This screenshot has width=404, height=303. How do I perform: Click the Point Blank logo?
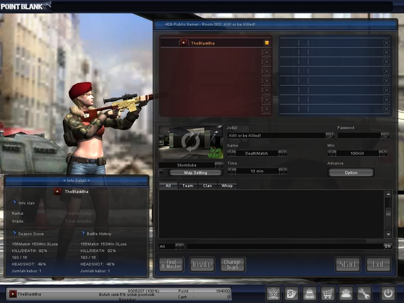coord(25,6)
